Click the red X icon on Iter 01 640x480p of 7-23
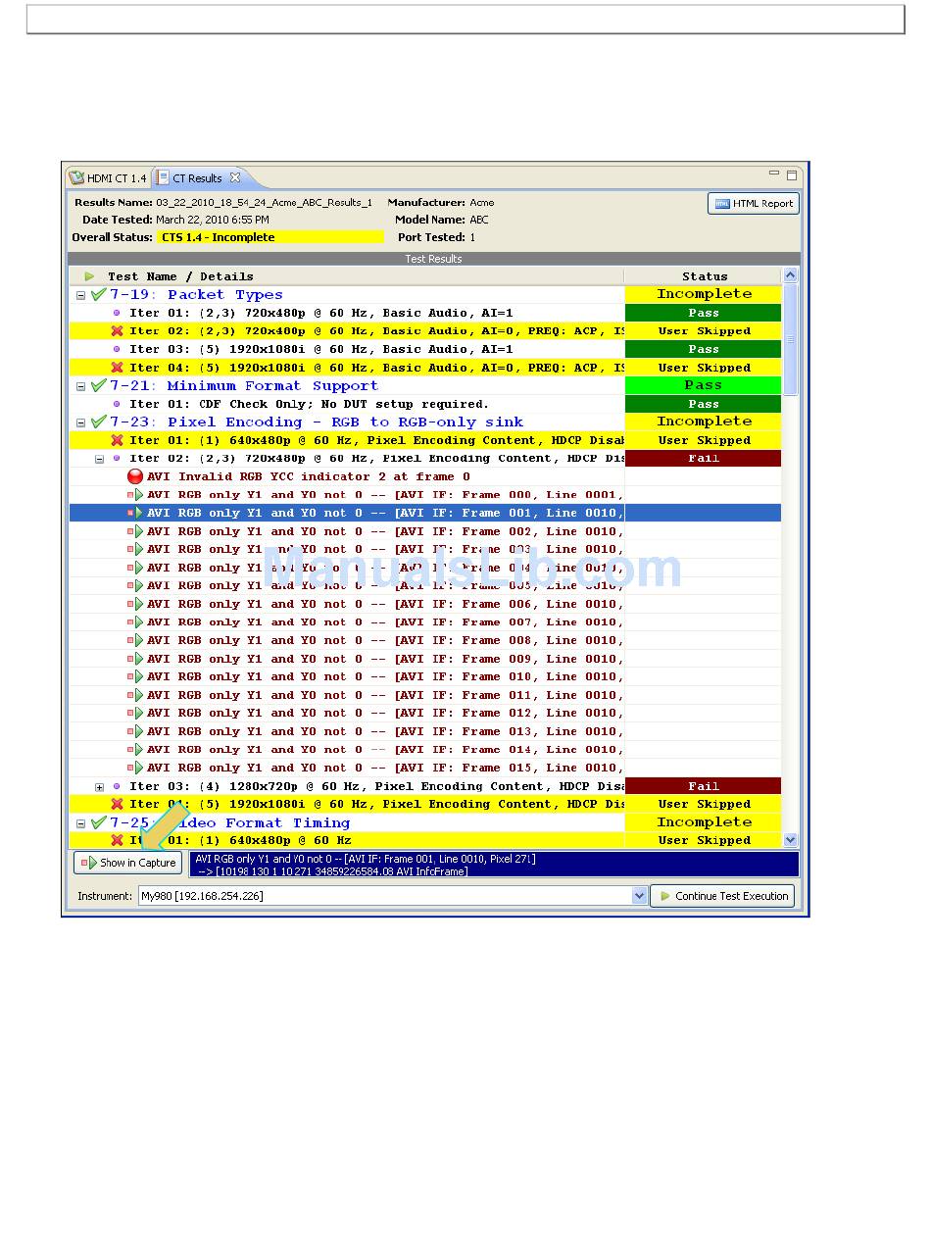 117,441
